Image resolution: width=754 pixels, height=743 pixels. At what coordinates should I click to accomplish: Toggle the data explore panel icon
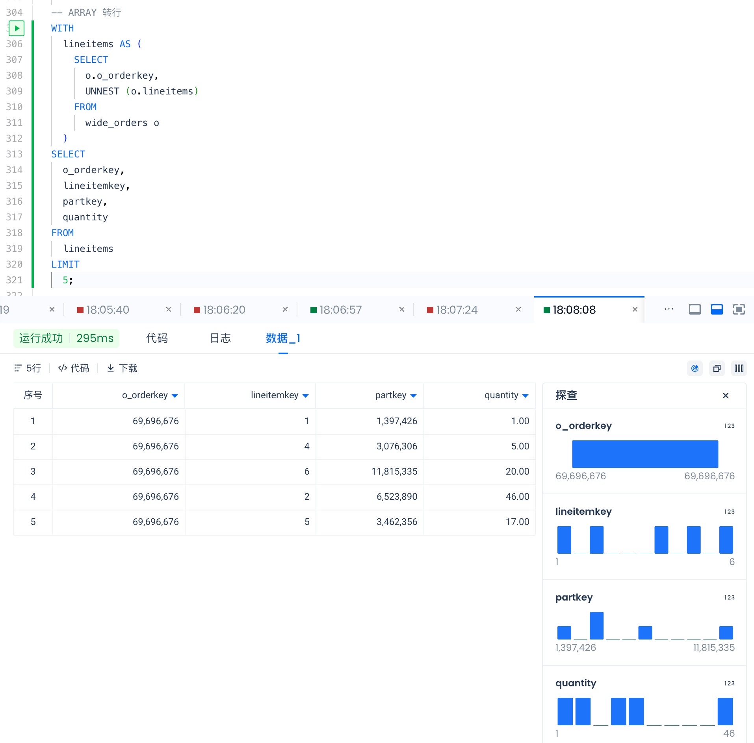coord(695,368)
